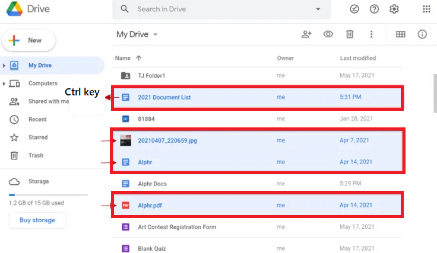Click the storage usage progress bar
The width and height of the screenshot is (437, 253).
coord(48,194)
